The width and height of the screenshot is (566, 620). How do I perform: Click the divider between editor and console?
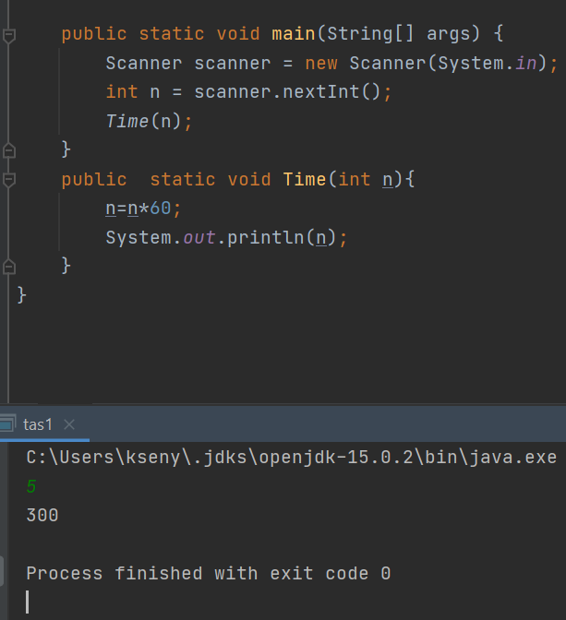tap(283, 404)
